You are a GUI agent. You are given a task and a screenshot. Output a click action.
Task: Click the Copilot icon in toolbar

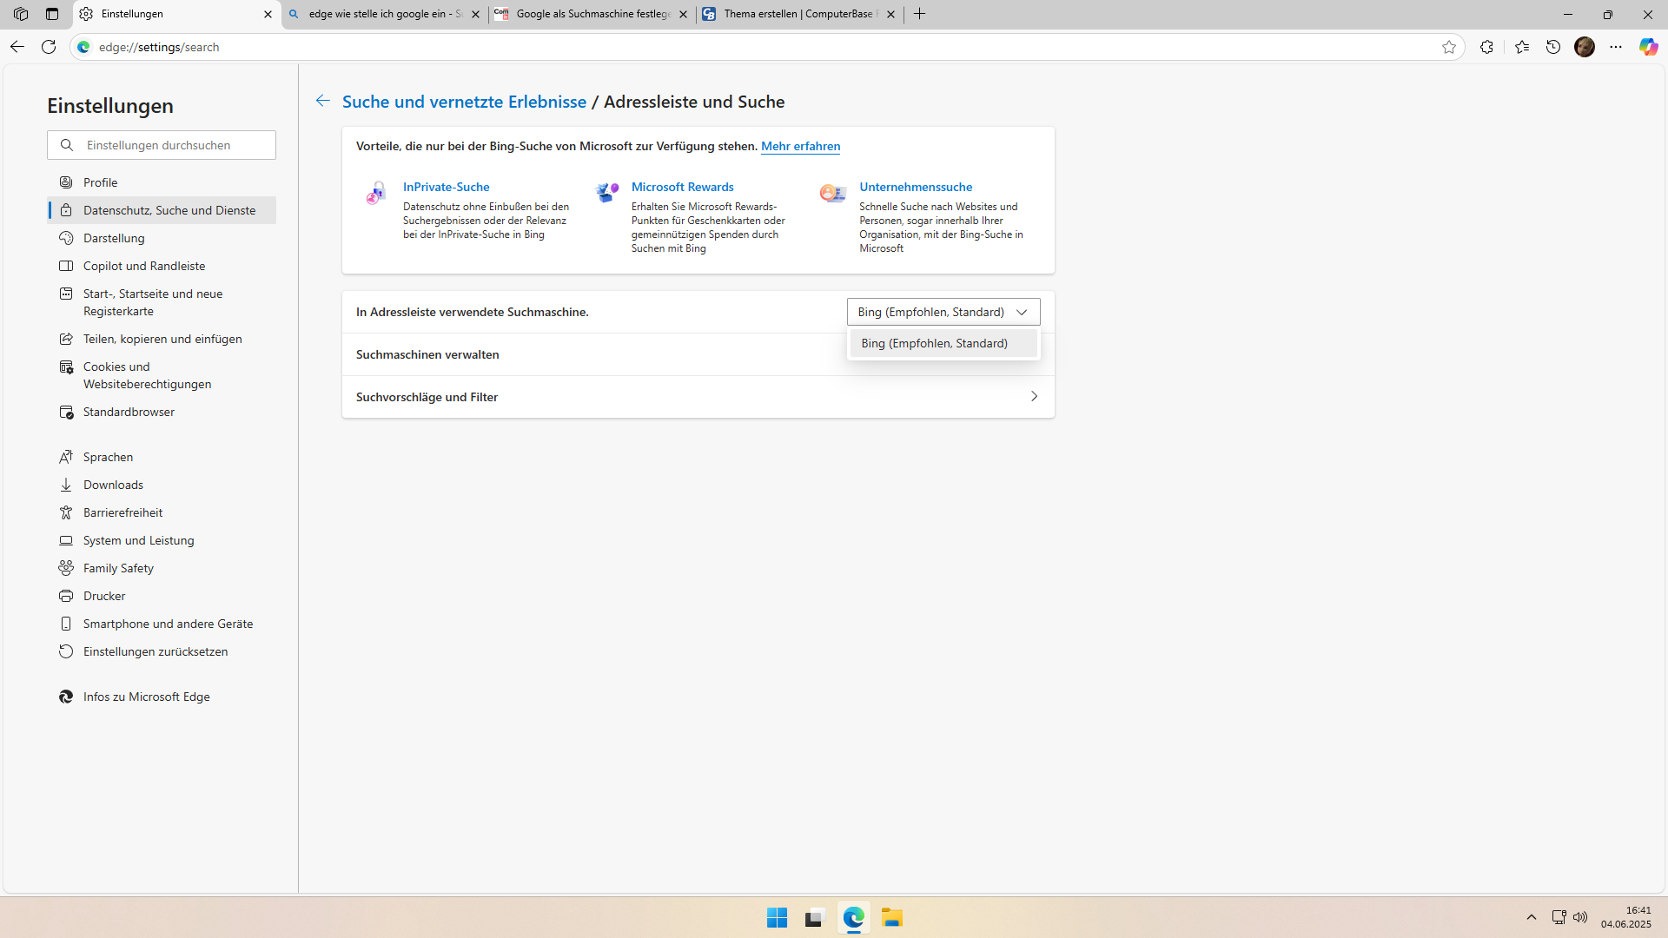coord(1648,47)
